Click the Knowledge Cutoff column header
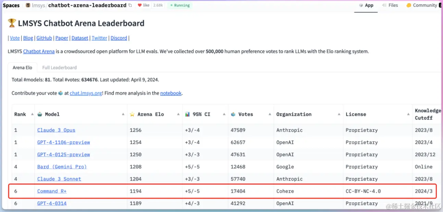This screenshot has width=443, height=212. [428, 114]
